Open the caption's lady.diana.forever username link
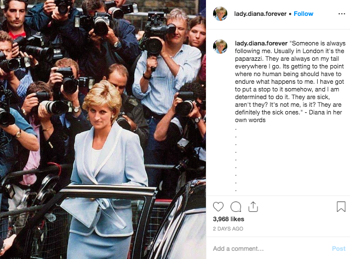This screenshot has width=350, height=259. (x=261, y=43)
